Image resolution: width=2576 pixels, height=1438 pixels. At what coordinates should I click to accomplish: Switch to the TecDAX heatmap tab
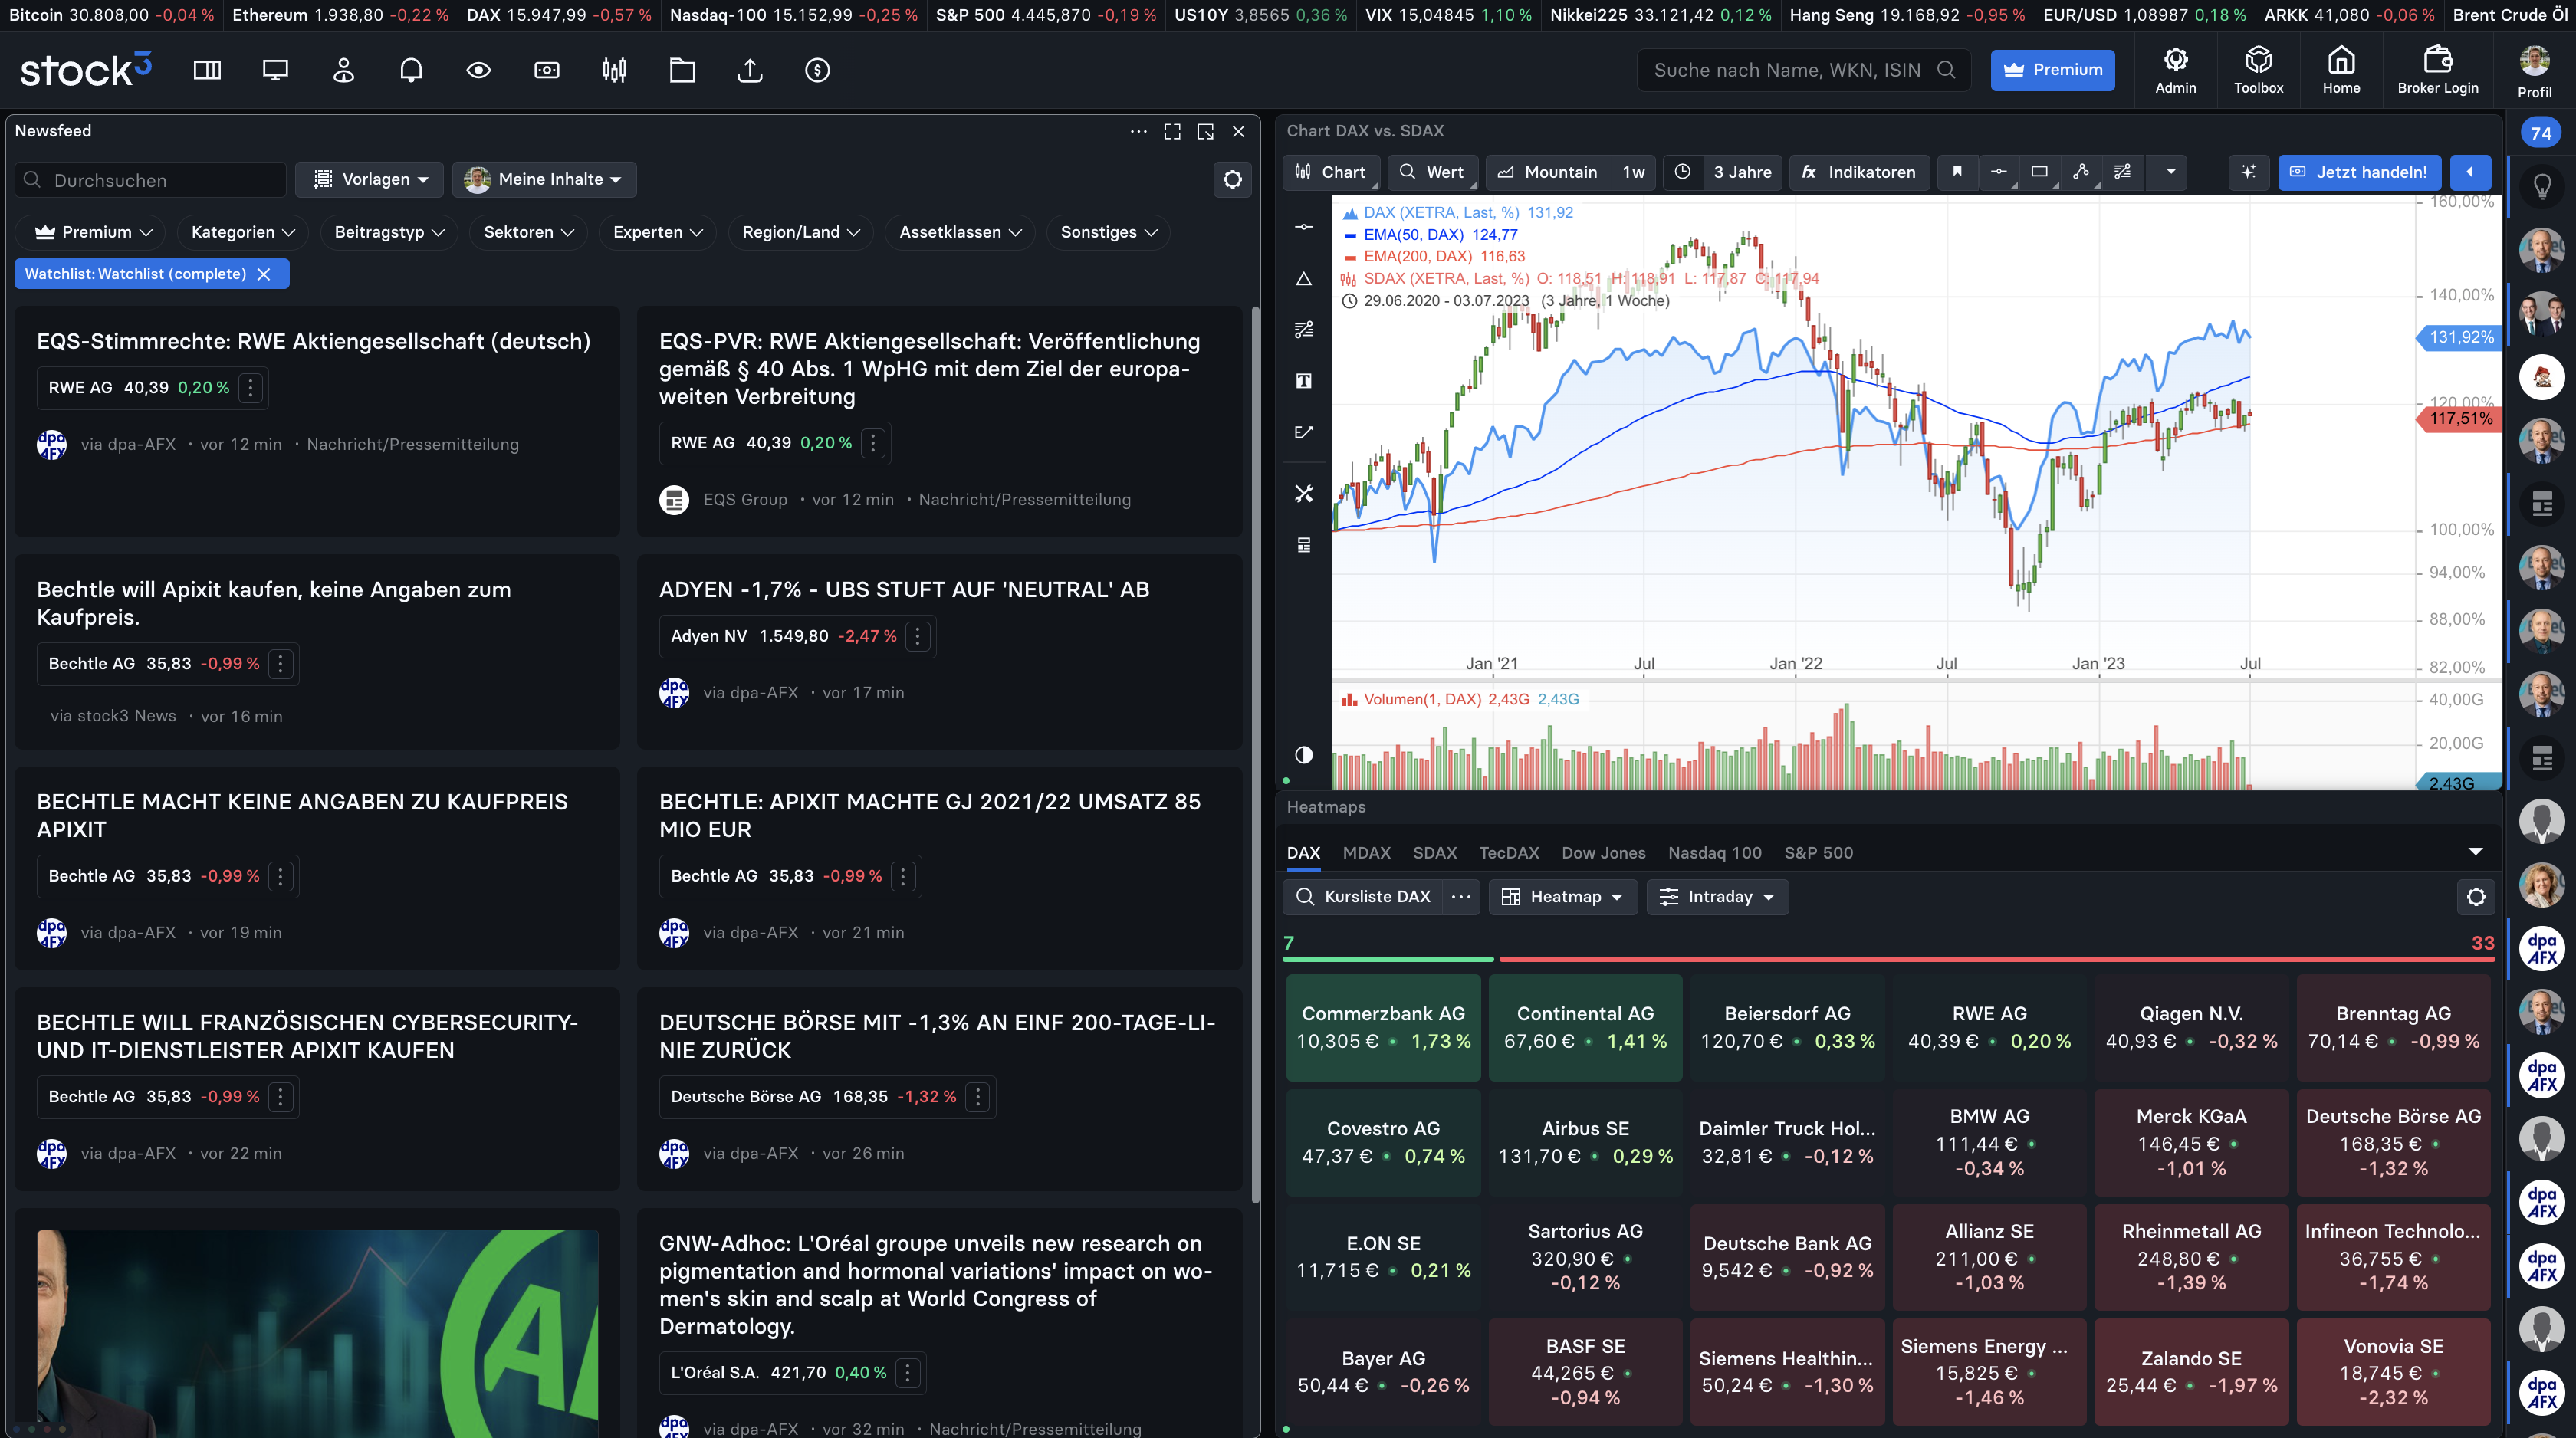click(x=1508, y=853)
